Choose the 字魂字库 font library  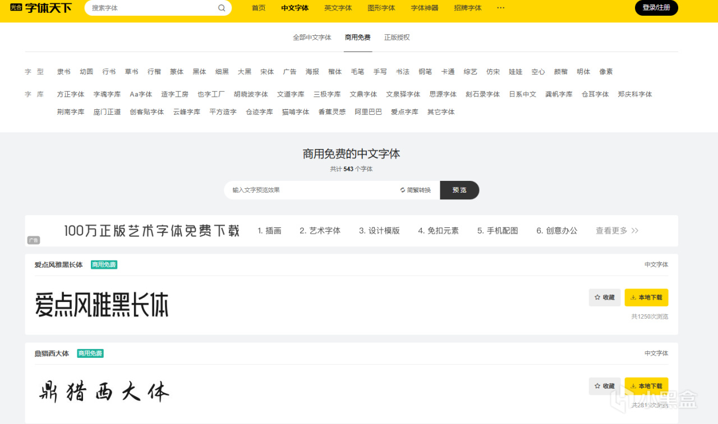tap(107, 94)
